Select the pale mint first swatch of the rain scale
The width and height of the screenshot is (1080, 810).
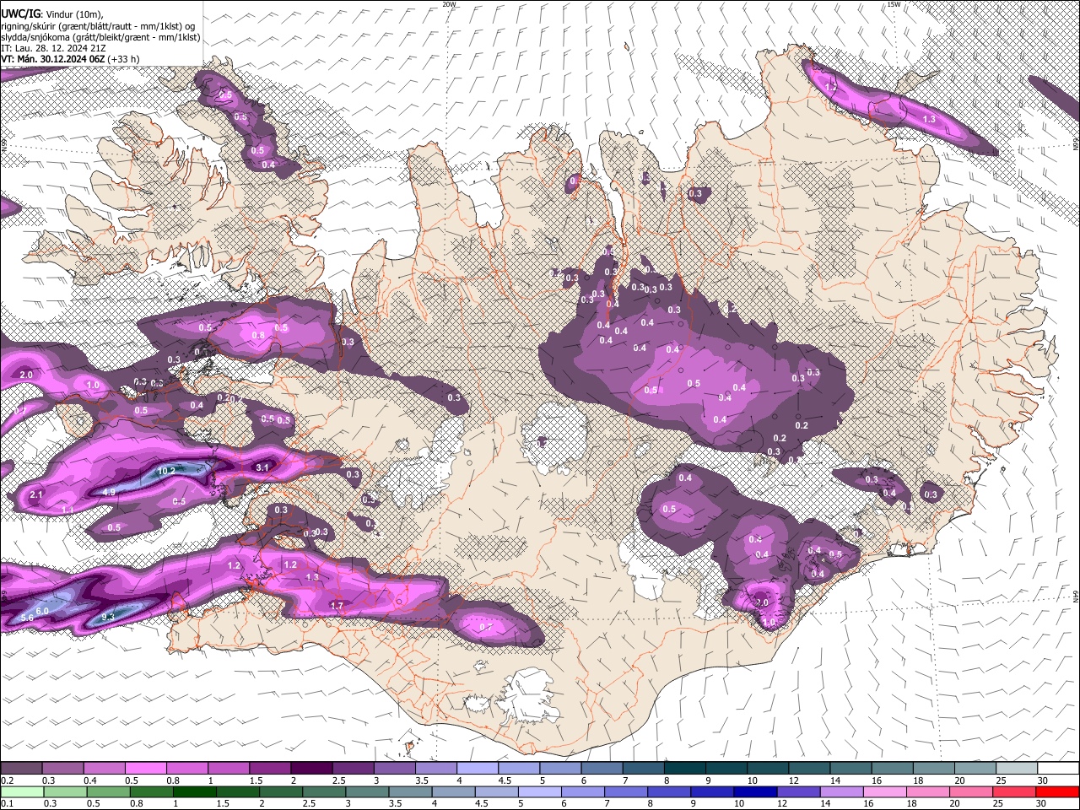(22, 791)
